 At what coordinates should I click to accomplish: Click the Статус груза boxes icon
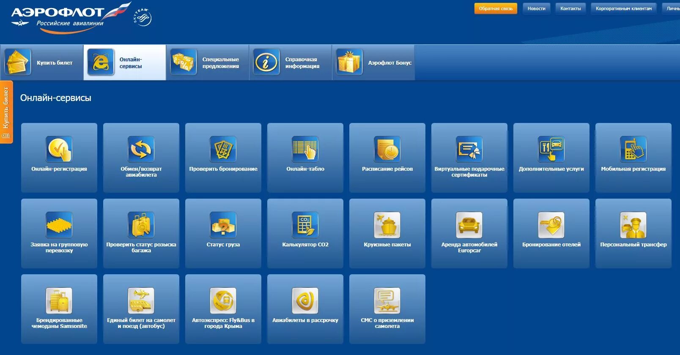pyautogui.click(x=223, y=225)
